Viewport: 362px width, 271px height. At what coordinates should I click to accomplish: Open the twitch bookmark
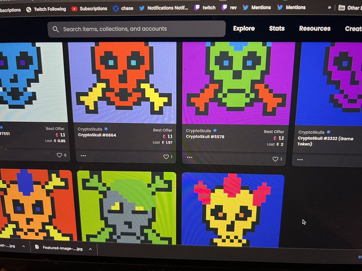coord(205,7)
